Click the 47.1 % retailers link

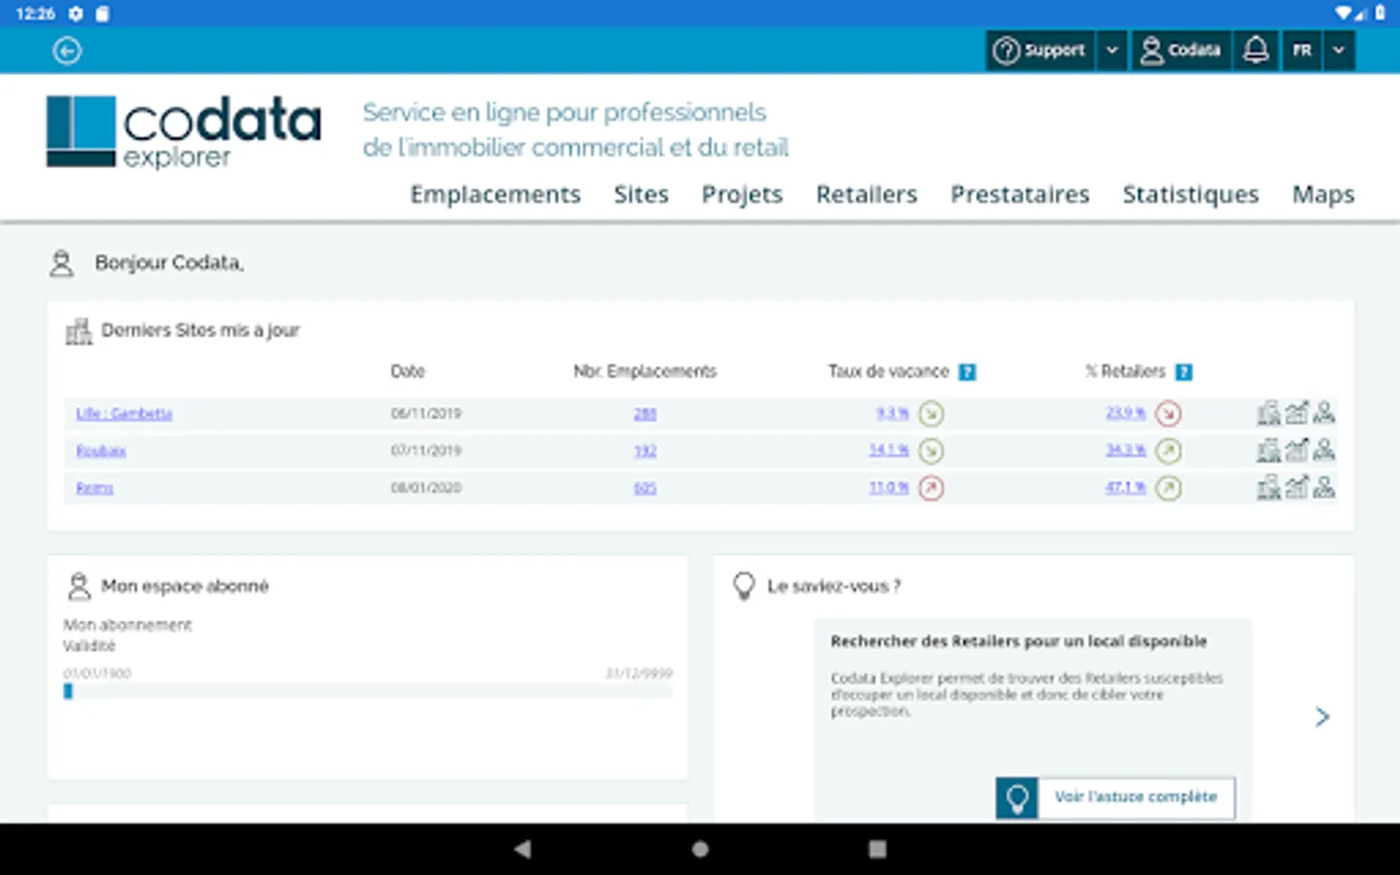tap(1126, 487)
